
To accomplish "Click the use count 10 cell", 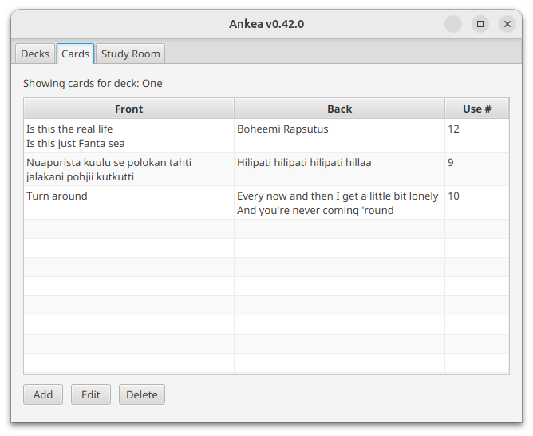I will click(454, 196).
